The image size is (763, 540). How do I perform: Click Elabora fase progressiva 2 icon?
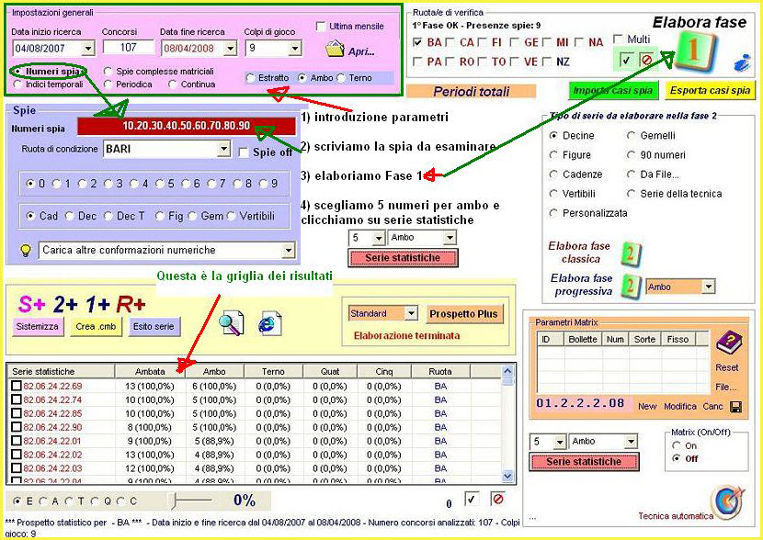(631, 287)
